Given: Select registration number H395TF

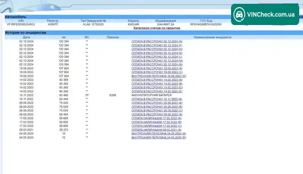Looking at the screenshot, I should click(x=53, y=24).
